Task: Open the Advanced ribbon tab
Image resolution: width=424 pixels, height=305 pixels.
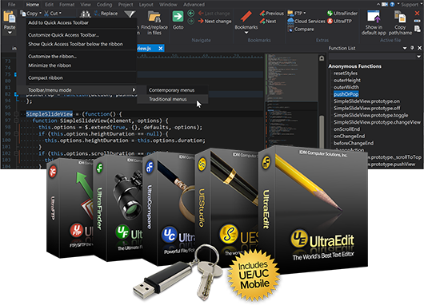Action: 194,5
